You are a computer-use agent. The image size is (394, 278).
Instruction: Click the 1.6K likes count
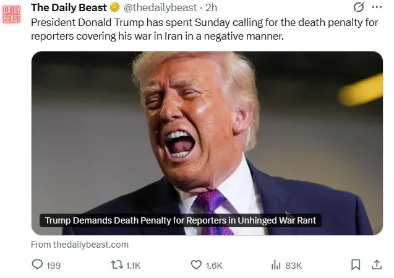click(x=213, y=266)
